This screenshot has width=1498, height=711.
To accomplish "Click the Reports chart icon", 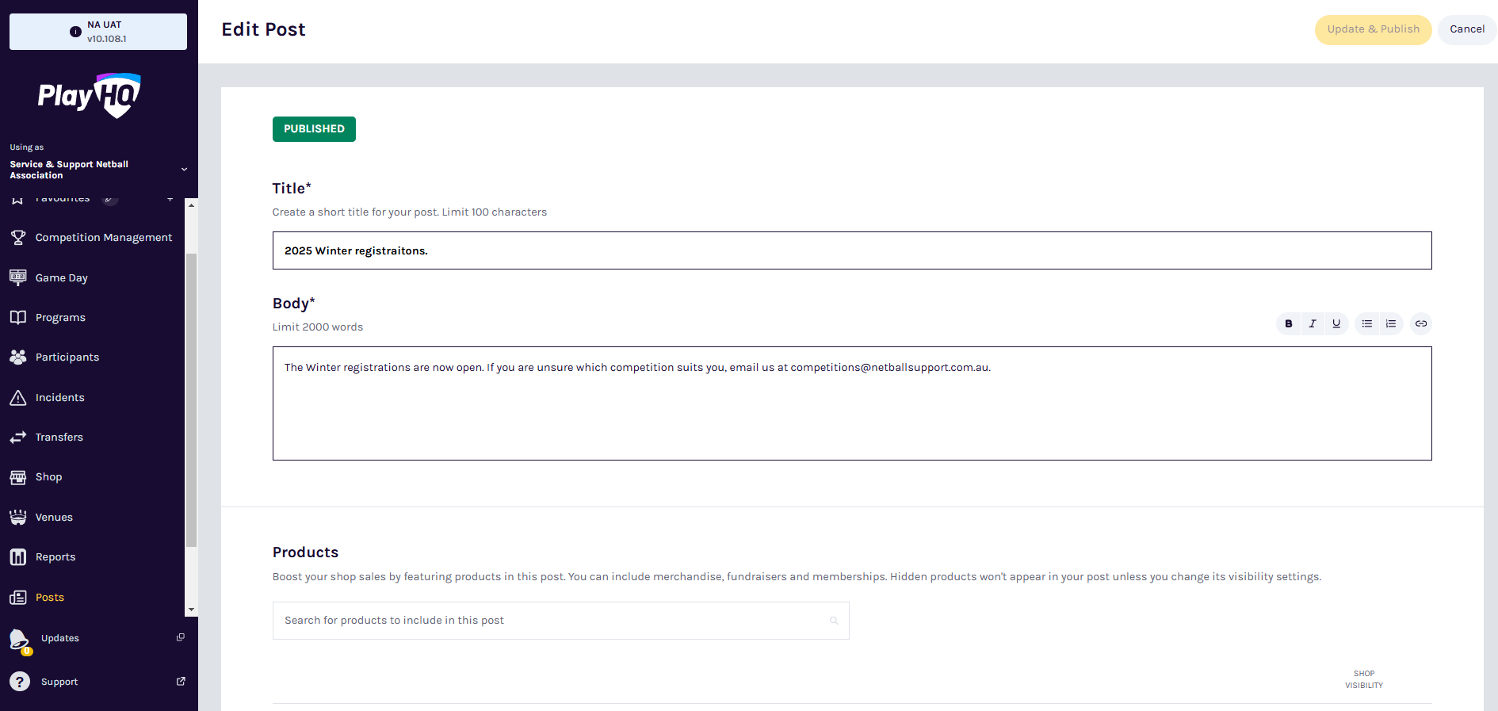I will click(x=18, y=557).
